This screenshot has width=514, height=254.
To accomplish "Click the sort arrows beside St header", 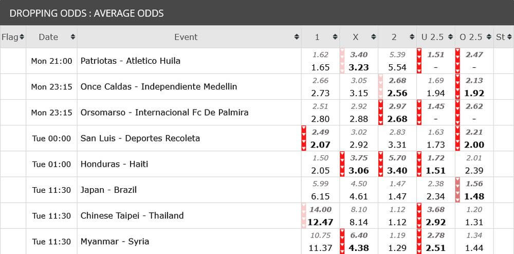I will (509, 37).
